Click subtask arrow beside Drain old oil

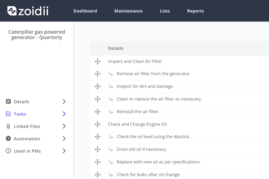111,149
